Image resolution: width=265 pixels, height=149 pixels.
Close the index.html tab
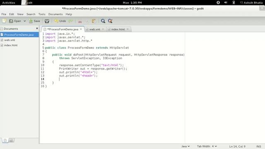pos(128,29)
